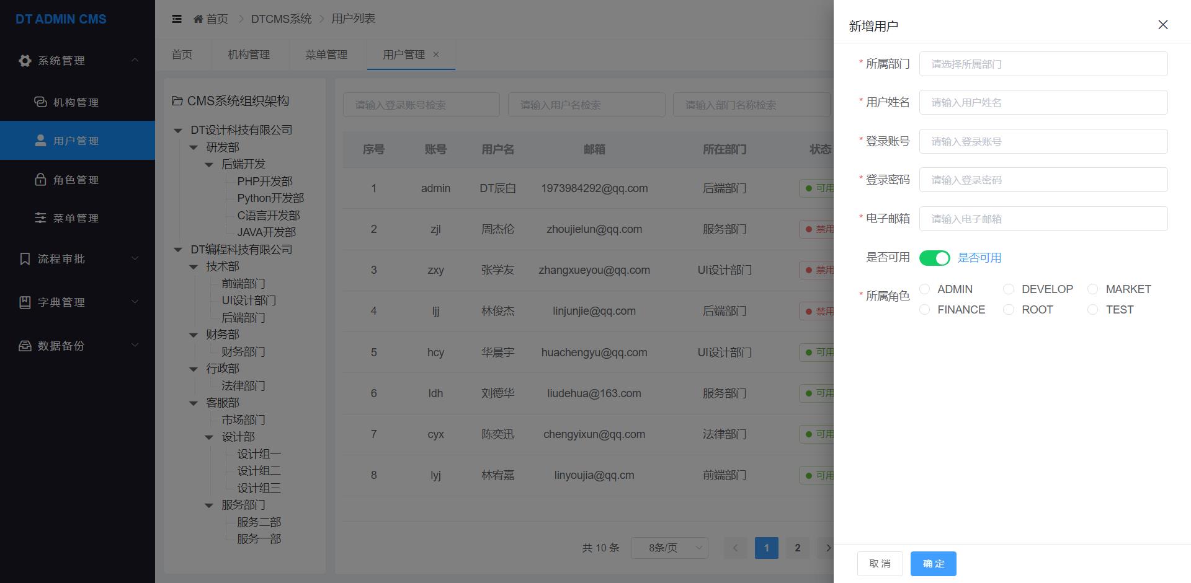Screen dimensions: 1191x583
Task: Click the 菜单管理 sliders icon
Action: (40, 218)
